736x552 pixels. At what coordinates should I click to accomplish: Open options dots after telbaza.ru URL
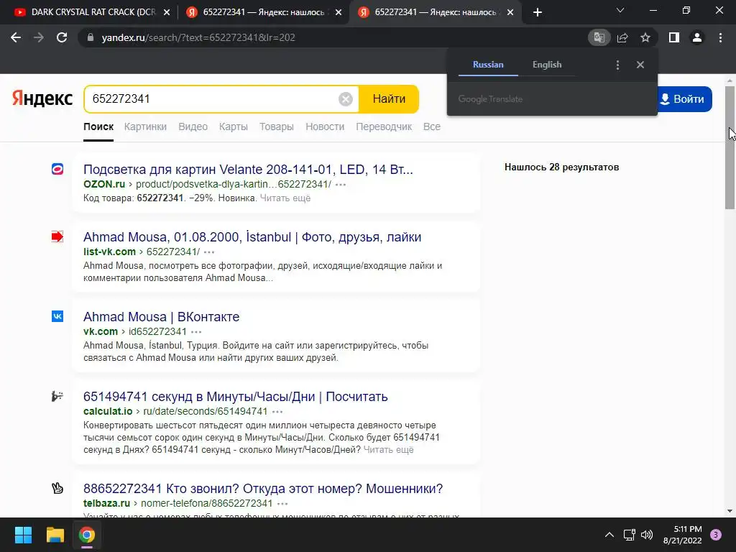(x=282, y=504)
